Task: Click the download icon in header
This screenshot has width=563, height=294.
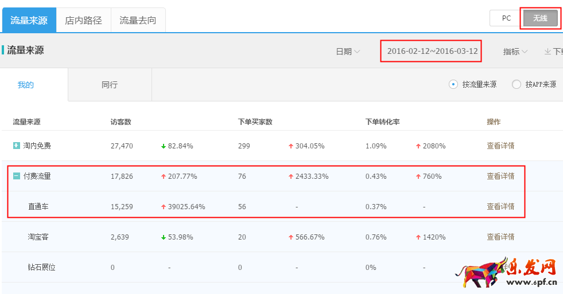Action: [x=548, y=52]
